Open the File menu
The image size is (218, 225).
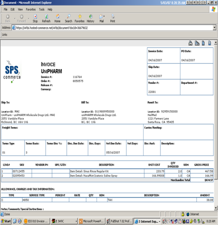(x=6, y=9)
